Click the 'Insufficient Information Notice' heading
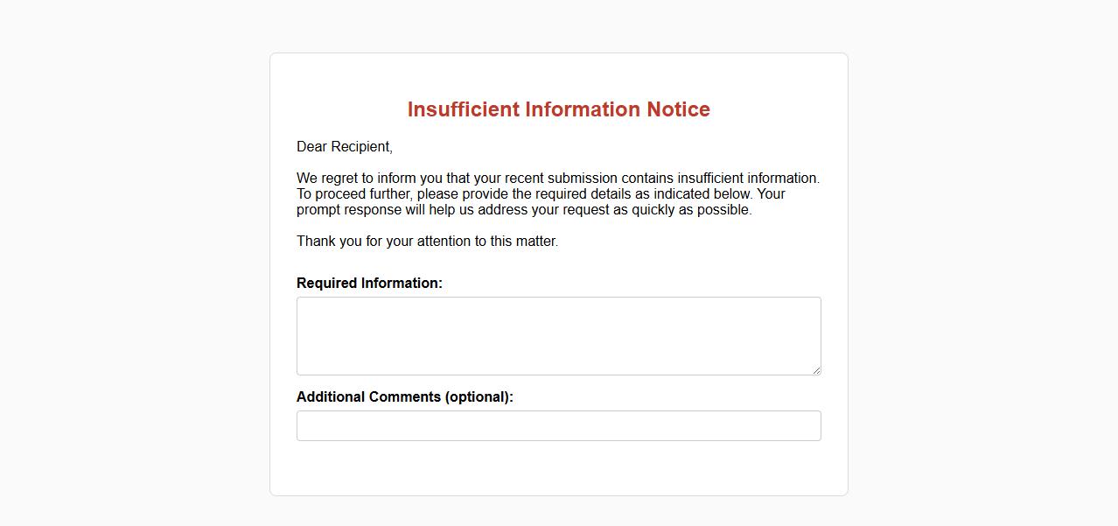This screenshot has height=526, width=1118. (558, 109)
